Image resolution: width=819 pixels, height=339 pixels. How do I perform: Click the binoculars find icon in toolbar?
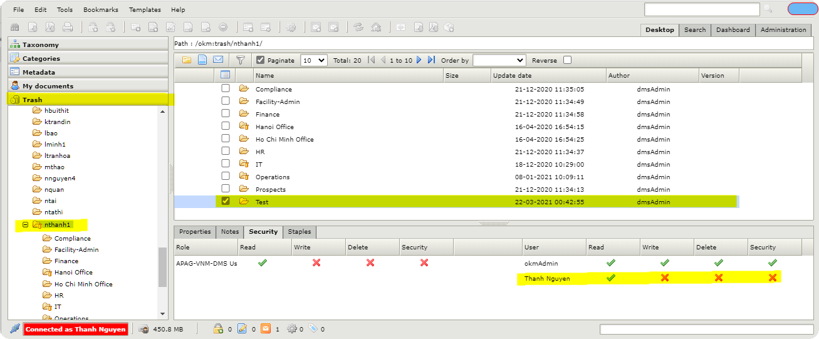click(x=14, y=28)
